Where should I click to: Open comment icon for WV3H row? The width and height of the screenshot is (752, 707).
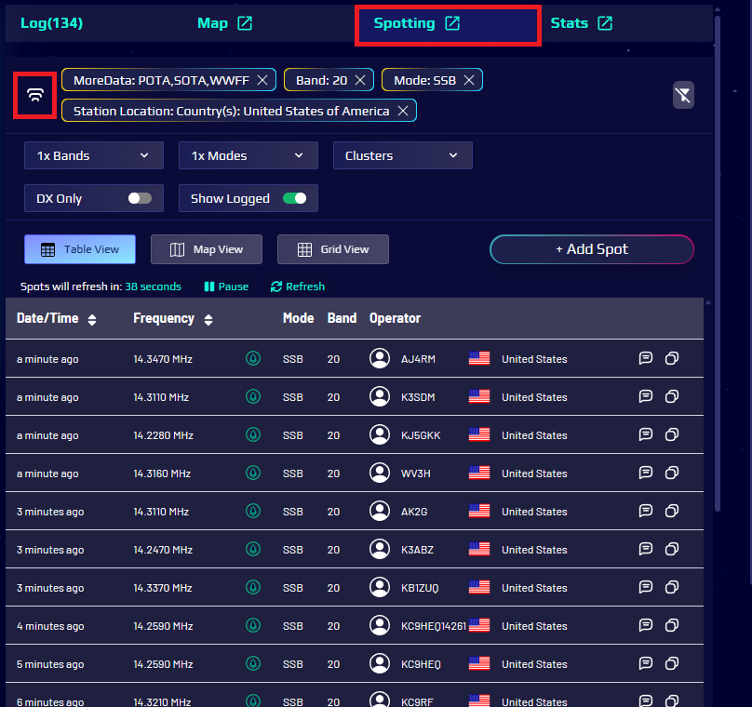[x=646, y=473]
